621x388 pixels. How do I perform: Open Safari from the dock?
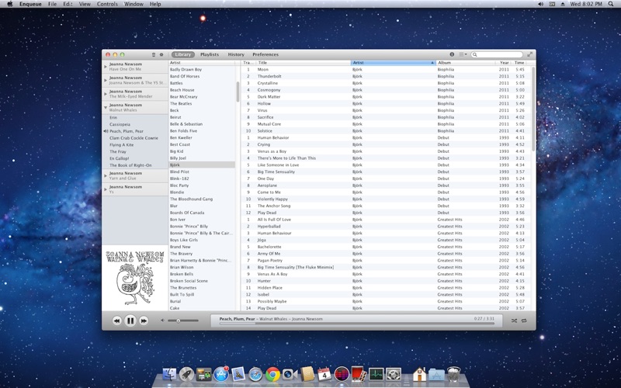[255, 374]
